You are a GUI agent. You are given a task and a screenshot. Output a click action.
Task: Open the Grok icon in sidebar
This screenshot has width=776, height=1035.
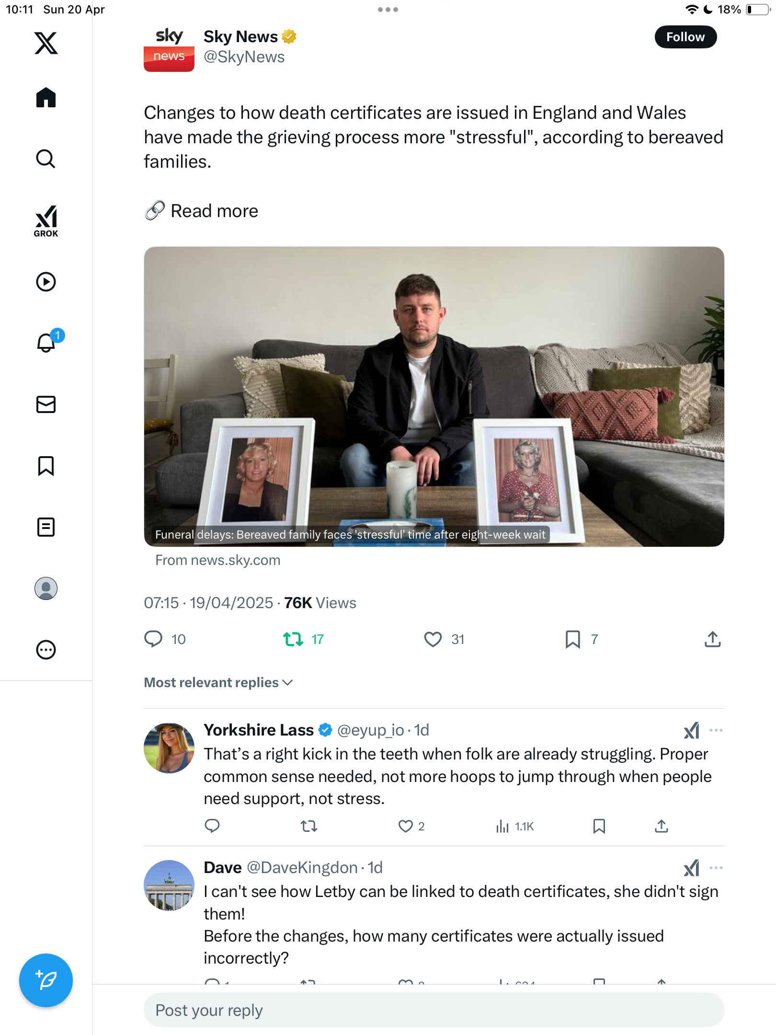[46, 221]
